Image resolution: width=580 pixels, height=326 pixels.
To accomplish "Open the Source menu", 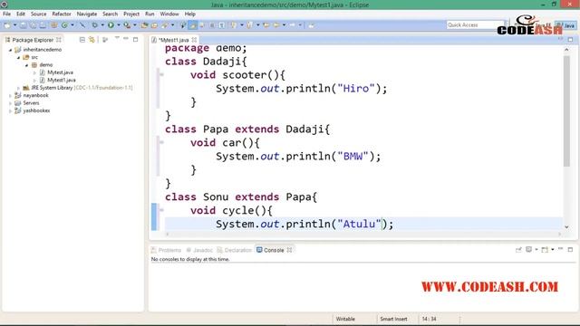I will click(x=38, y=14).
